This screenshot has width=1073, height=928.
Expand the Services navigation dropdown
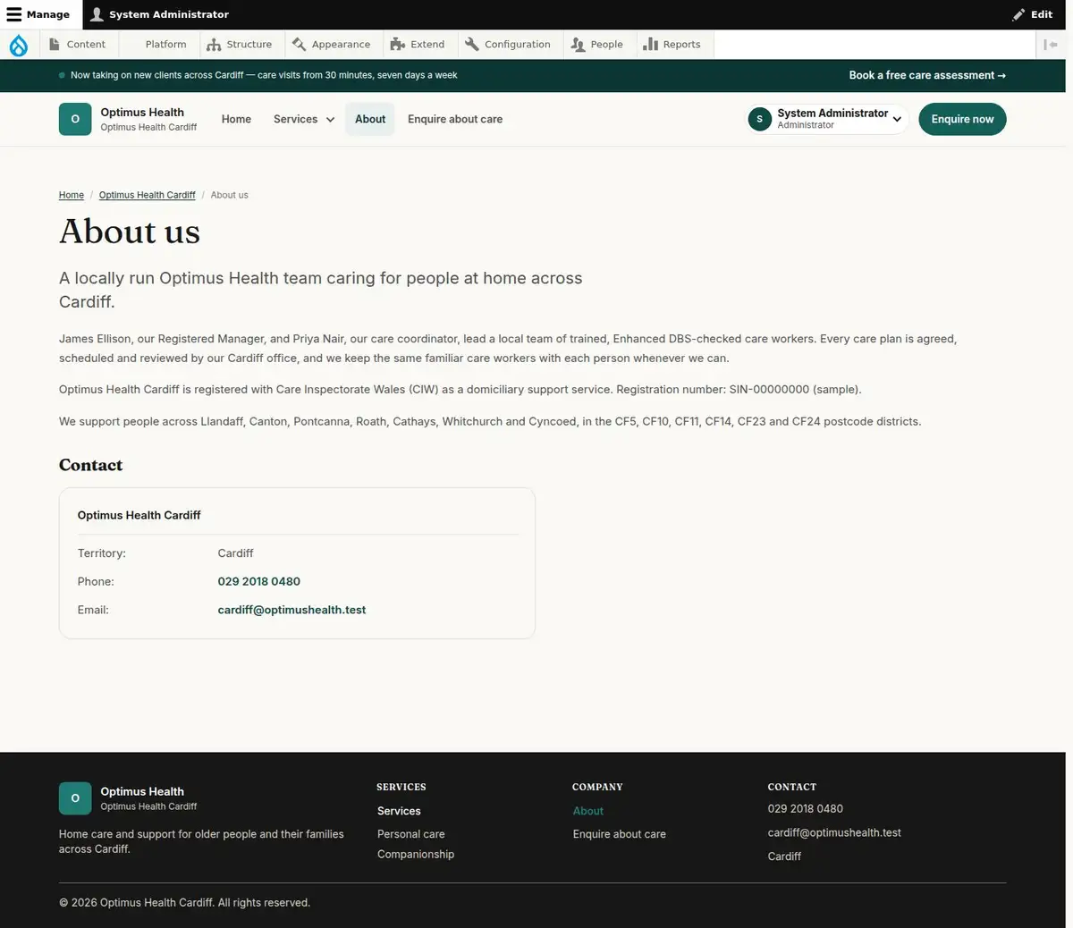tap(304, 119)
